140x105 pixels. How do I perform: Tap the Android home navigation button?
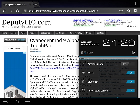(x=16, y=102)
